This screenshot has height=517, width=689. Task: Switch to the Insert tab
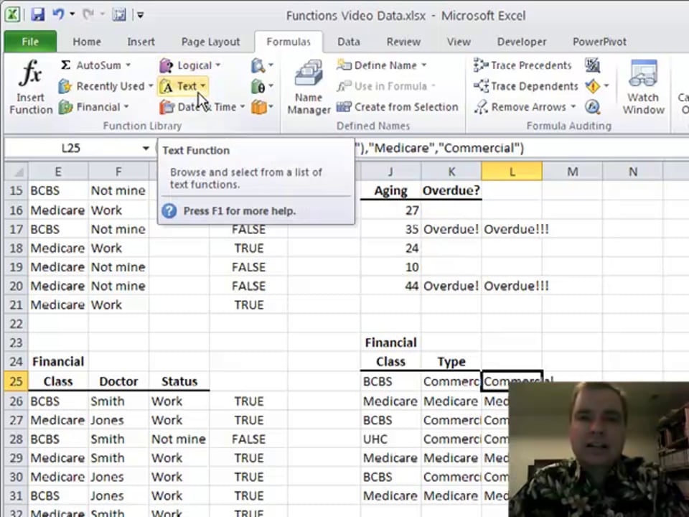[141, 42]
